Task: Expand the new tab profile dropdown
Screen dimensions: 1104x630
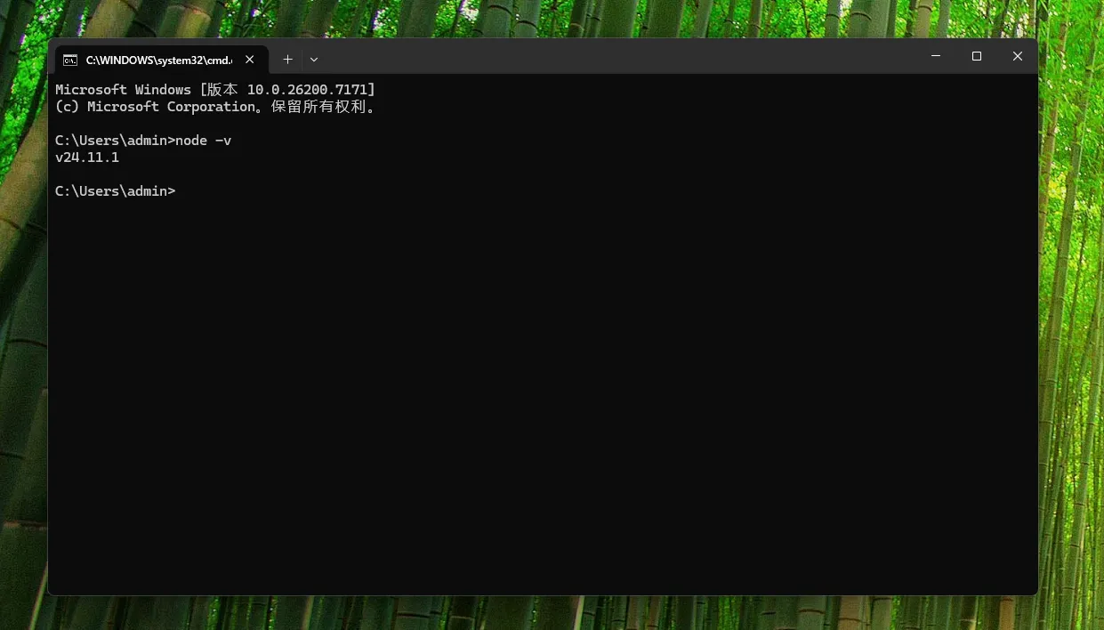Action: click(x=314, y=60)
